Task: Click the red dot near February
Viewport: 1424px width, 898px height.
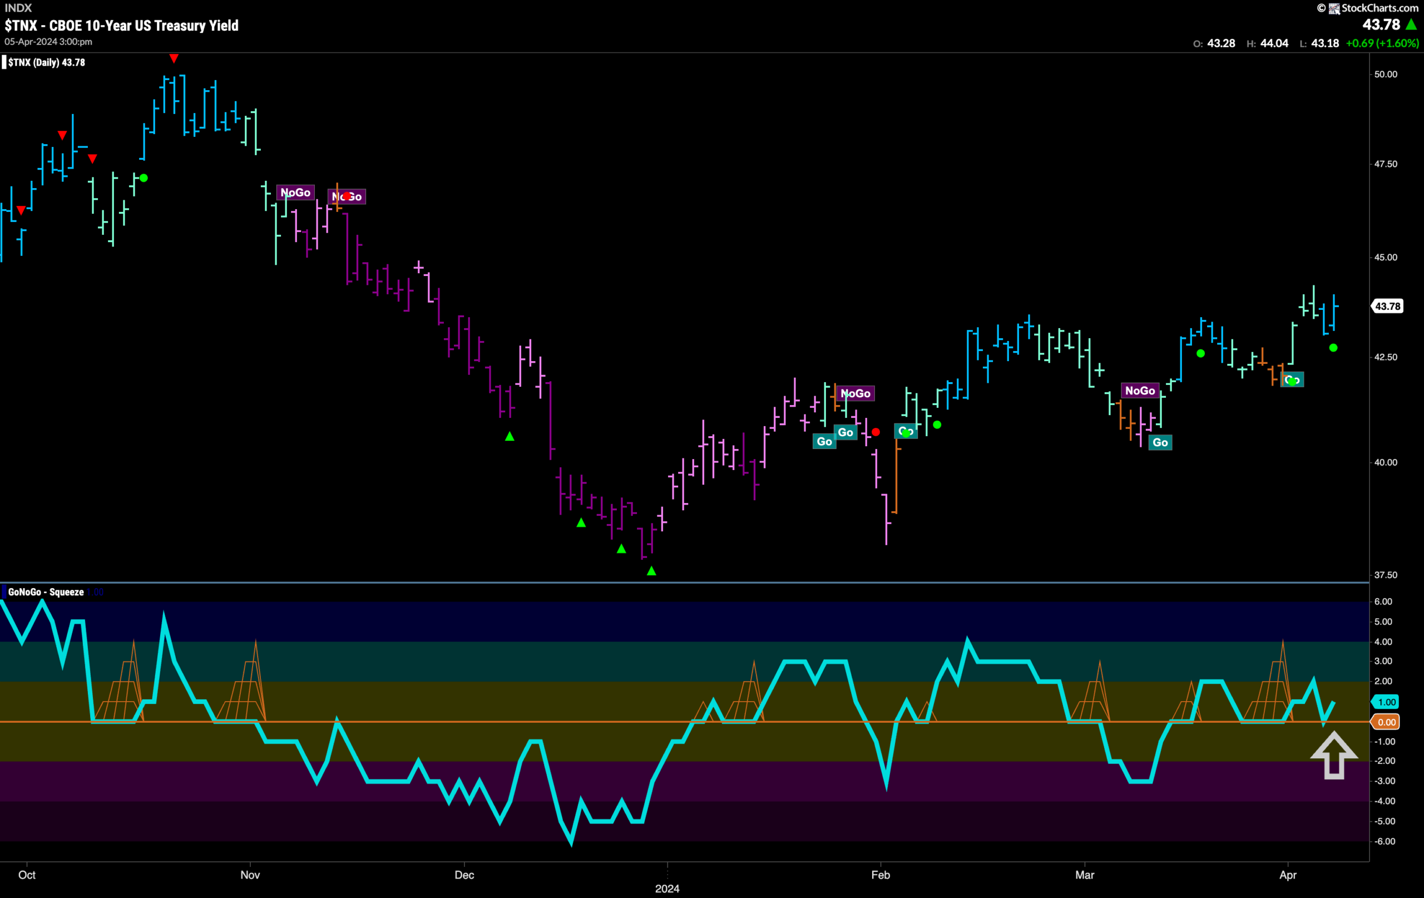Action: [876, 432]
